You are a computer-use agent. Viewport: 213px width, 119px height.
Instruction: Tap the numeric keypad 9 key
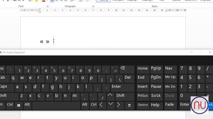pyautogui.click(x=200, y=70)
